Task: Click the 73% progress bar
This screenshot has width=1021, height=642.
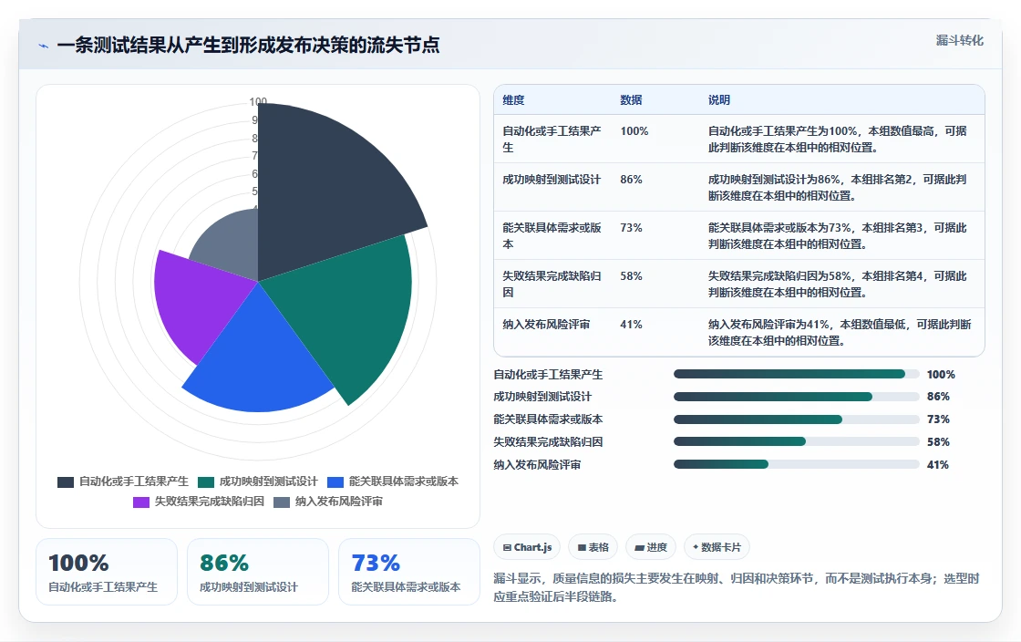Action: click(797, 419)
